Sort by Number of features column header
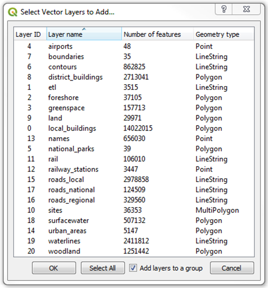268x288 pixels. tap(157, 34)
